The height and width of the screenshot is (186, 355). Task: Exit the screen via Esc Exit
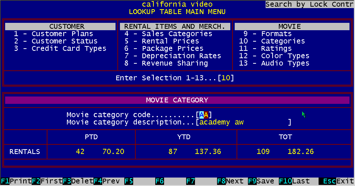pos(336,181)
